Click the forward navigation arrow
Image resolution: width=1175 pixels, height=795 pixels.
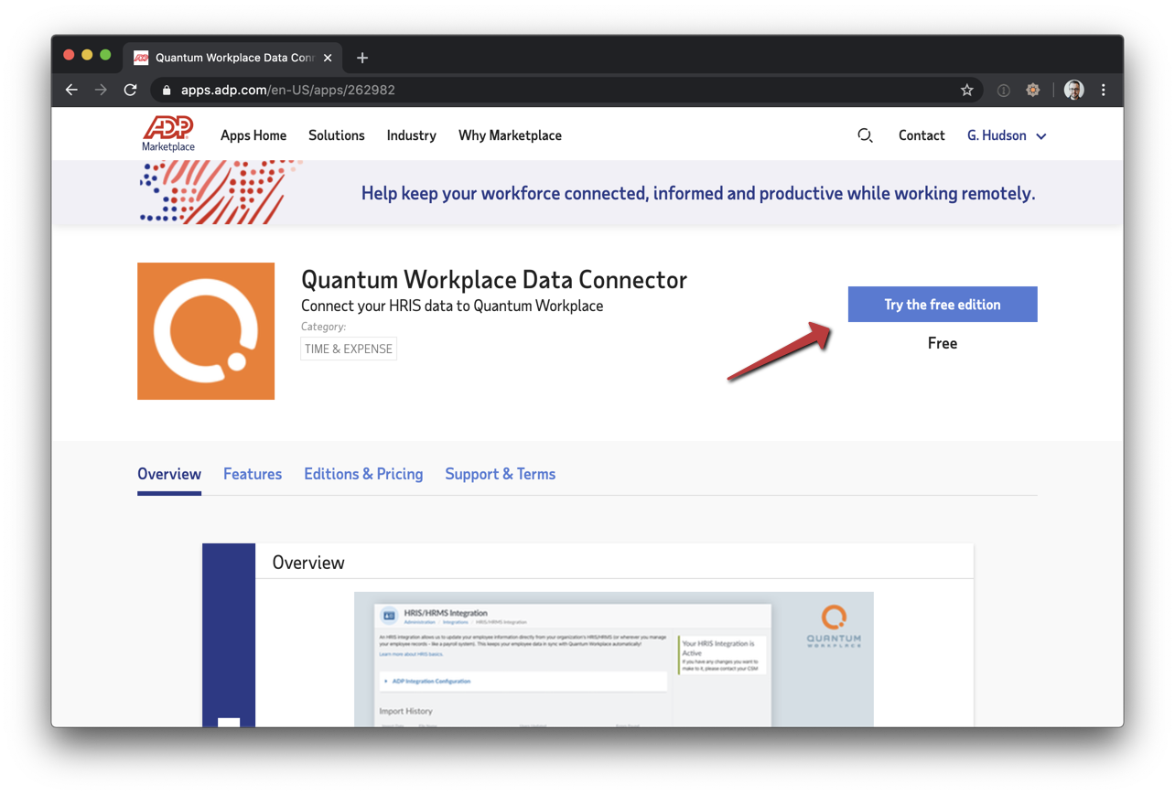tap(101, 90)
